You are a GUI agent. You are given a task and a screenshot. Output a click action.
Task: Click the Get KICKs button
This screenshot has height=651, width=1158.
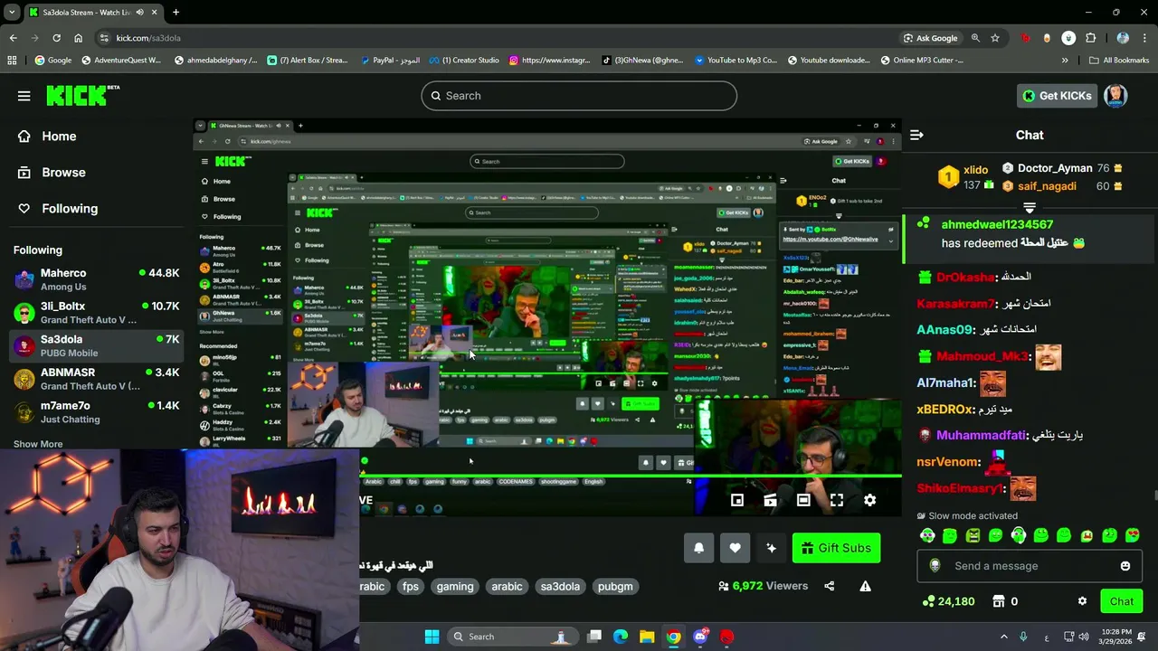pyautogui.click(x=1057, y=96)
